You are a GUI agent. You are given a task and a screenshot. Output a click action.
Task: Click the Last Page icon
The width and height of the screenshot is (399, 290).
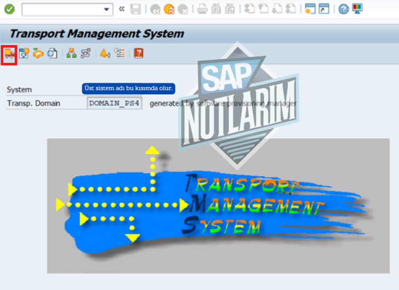pos(291,9)
